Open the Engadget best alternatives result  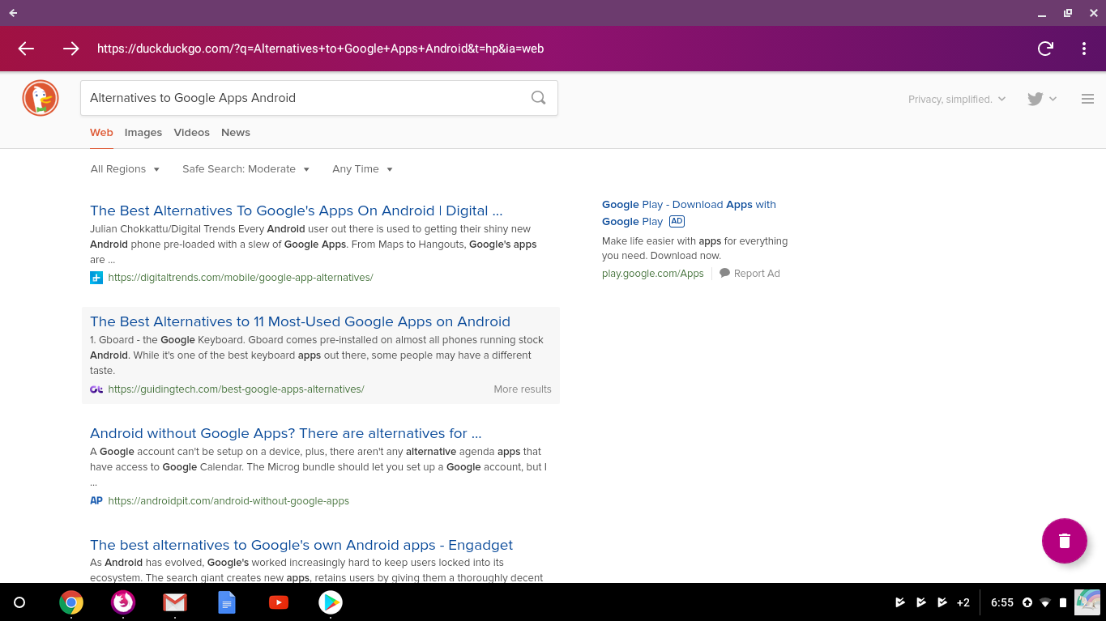click(x=301, y=545)
